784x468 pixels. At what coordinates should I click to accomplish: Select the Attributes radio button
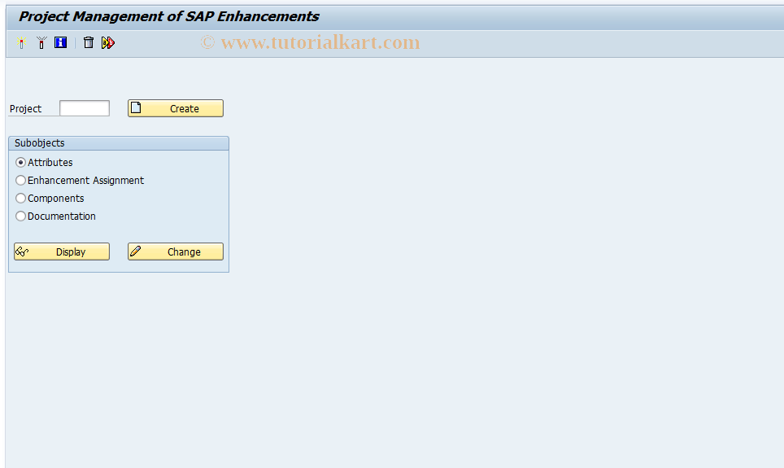coord(20,162)
